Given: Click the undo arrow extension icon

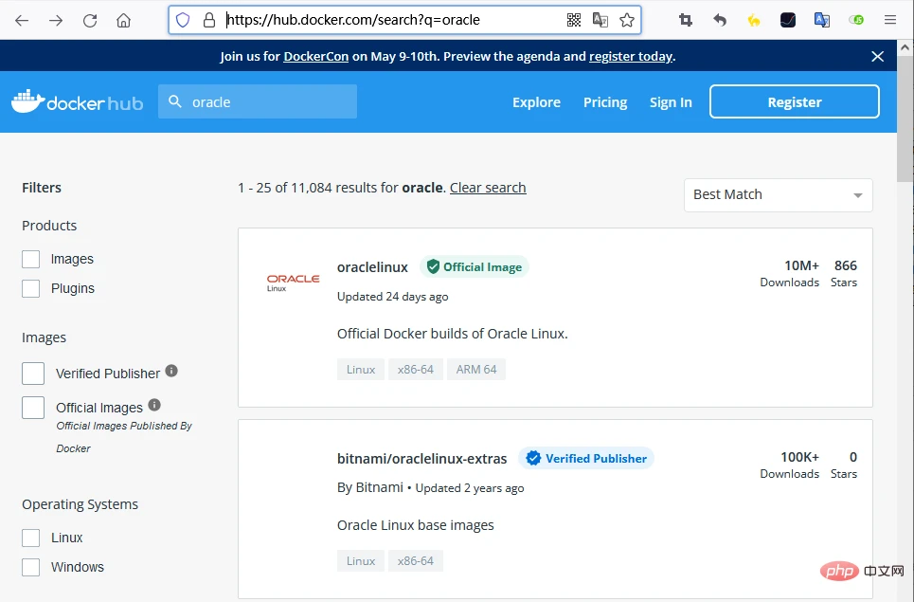Looking at the screenshot, I should click(720, 21).
